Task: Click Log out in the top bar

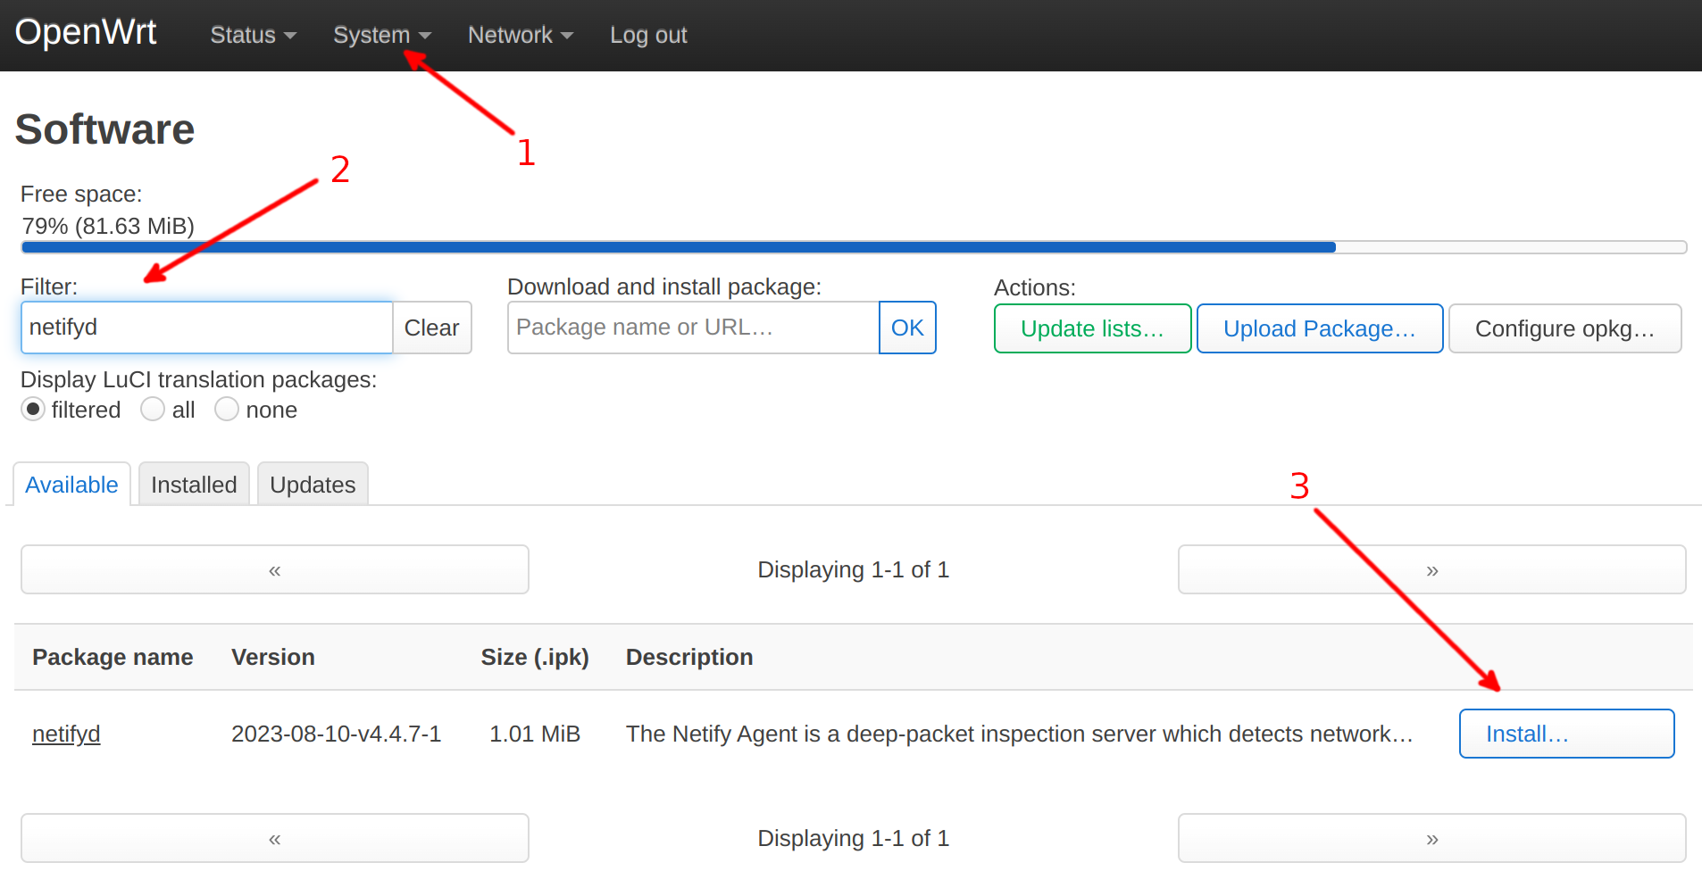Action: pos(648,35)
